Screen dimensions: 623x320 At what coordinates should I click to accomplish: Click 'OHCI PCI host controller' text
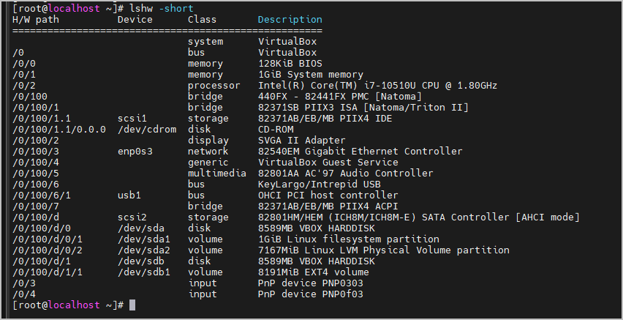coord(328,195)
